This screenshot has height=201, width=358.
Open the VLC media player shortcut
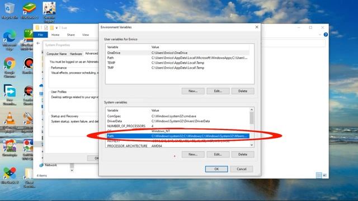[x=10, y=122]
